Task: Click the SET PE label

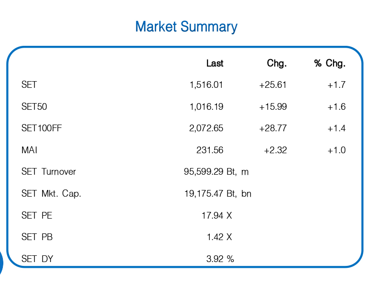Action: coord(37,216)
